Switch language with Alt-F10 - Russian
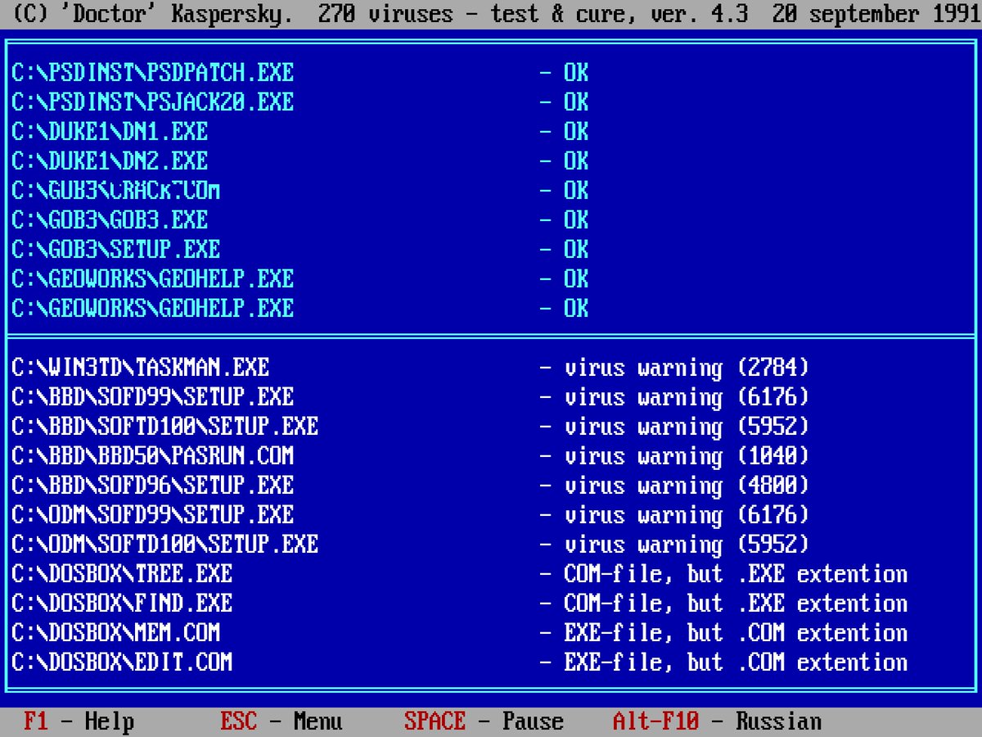Viewport: 982px width, 737px height. 717,721
